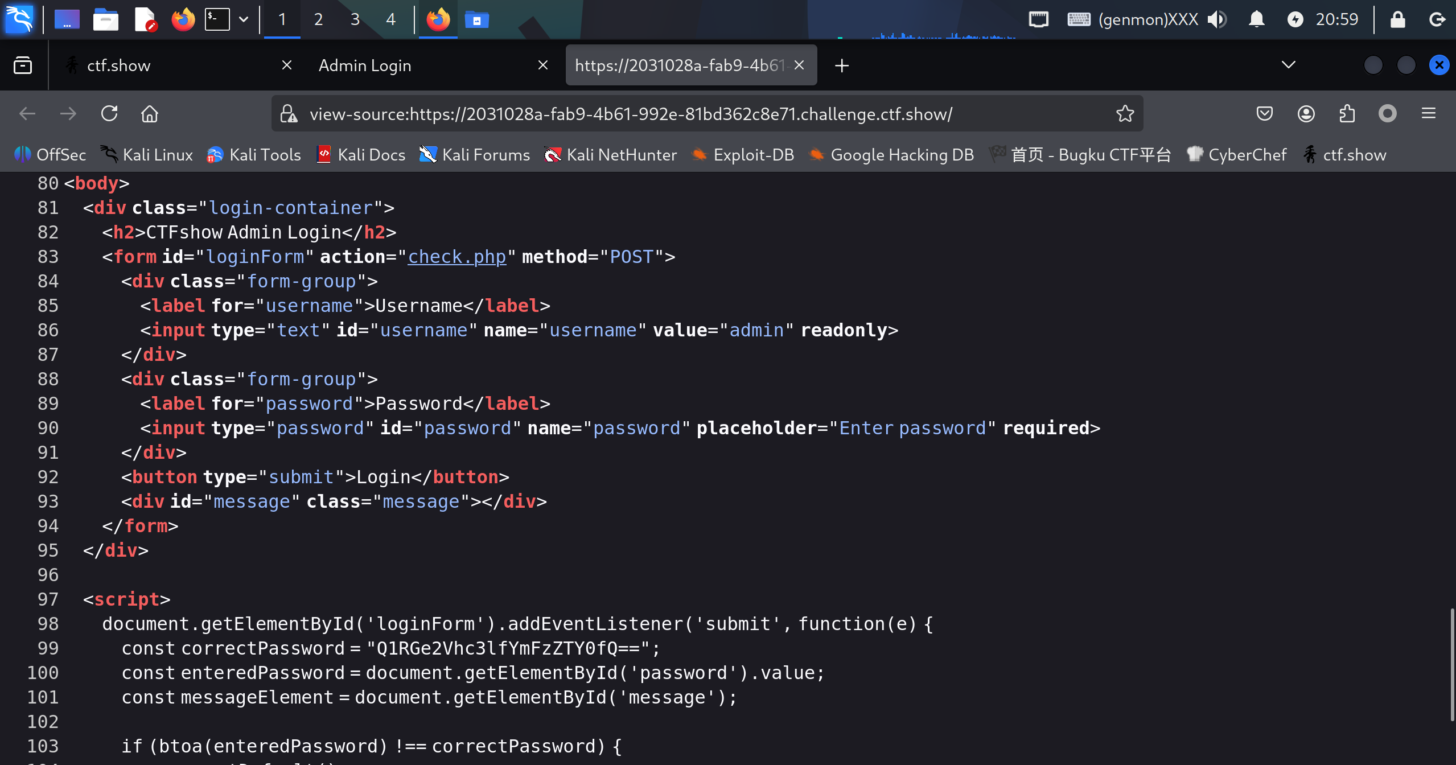1456x765 pixels.
Task: Open the Firefox View recent browsing button
Action: point(23,65)
